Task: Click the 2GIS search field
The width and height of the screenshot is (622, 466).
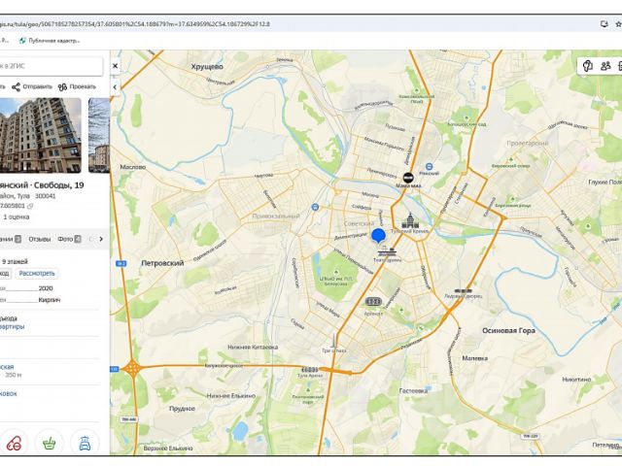Action: tap(51, 66)
